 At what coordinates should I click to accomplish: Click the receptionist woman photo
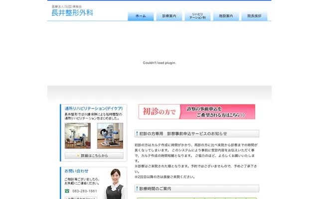[115, 184]
